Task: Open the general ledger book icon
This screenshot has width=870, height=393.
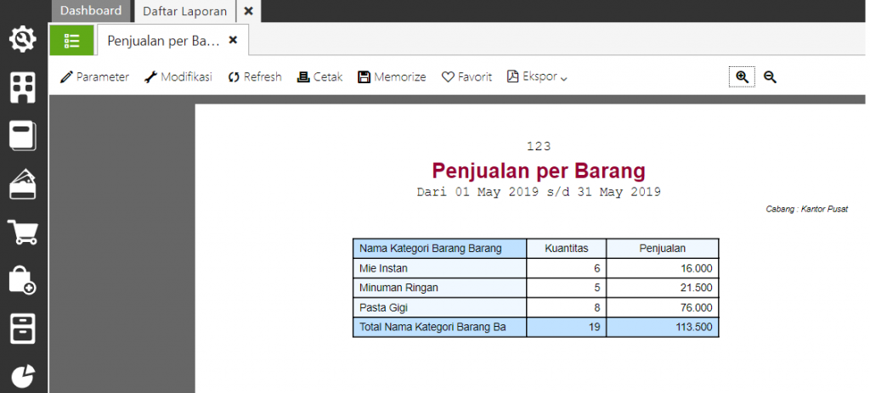Action: [23, 136]
